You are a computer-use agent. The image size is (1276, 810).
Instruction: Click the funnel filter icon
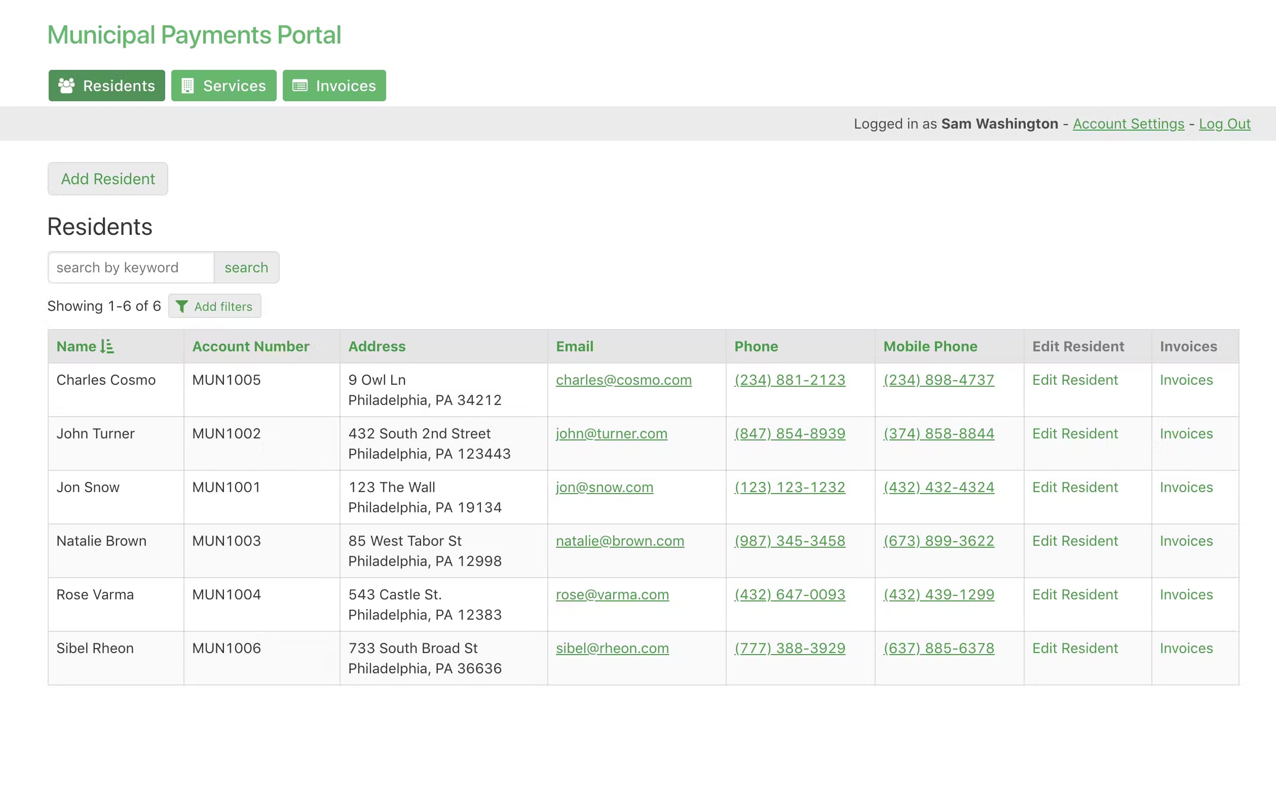pyautogui.click(x=181, y=306)
